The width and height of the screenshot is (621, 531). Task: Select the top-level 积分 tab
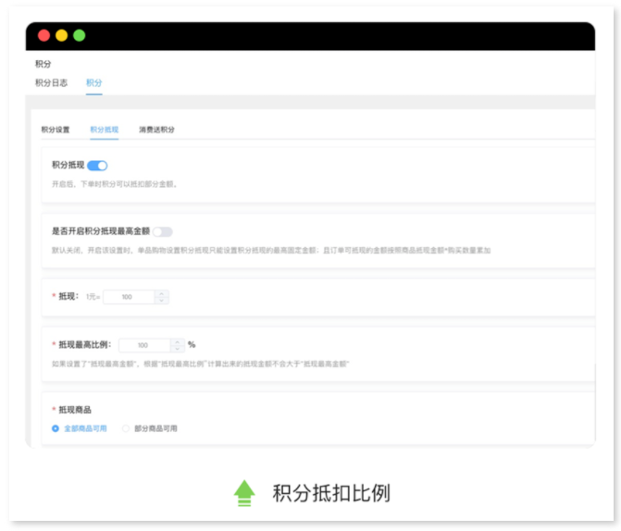coord(93,82)
